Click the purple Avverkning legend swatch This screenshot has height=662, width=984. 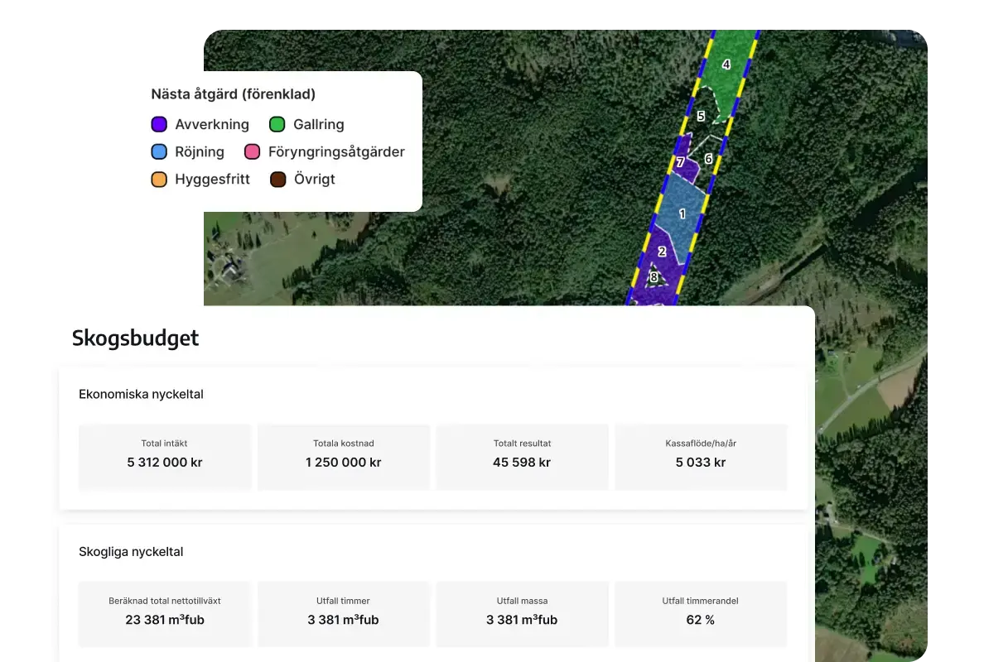point(159,125)
